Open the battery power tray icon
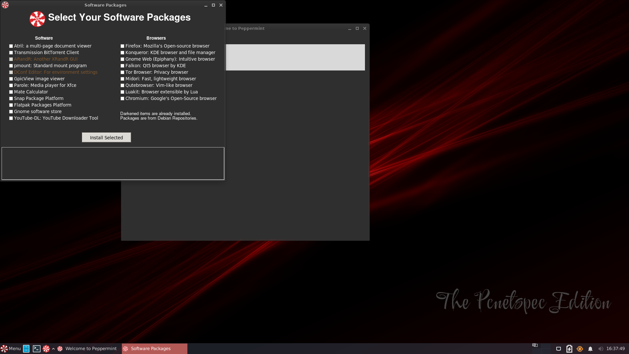The width and height of the screenshot is (629, 354). click(x=569, y=349)
